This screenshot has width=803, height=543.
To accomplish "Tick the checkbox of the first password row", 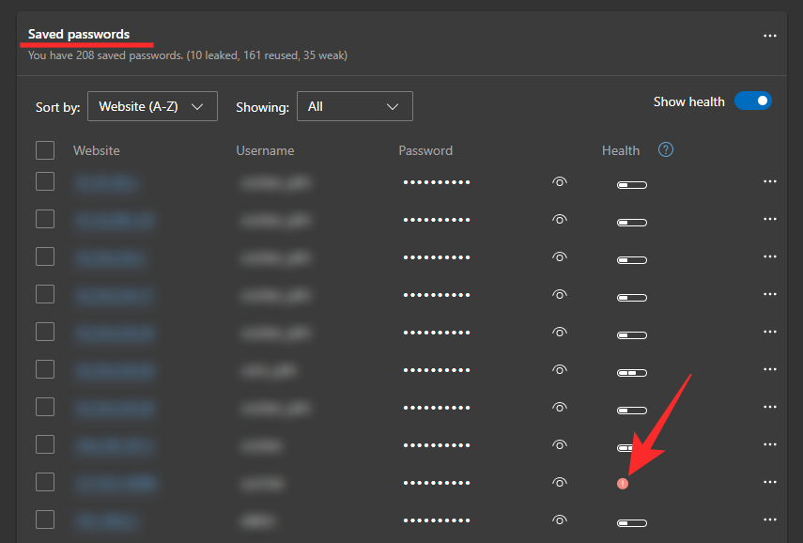I will 45,182.
